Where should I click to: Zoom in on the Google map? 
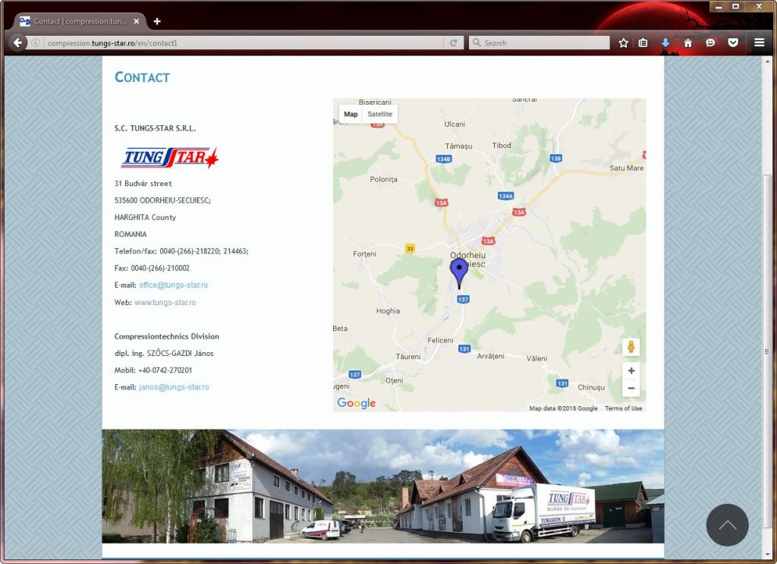coord(631,370)
